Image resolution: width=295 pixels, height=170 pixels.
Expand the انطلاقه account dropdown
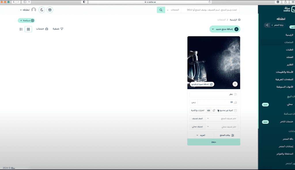pyautogui.click(x=25, y=10)
